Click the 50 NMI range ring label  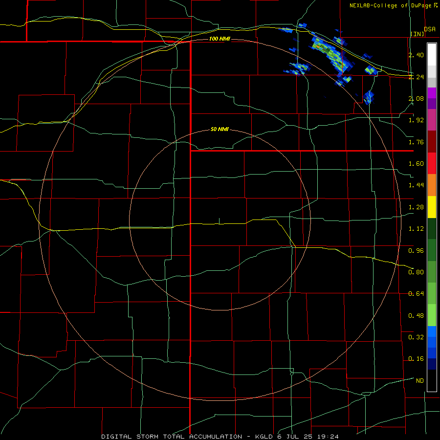(x=220, y=130)
